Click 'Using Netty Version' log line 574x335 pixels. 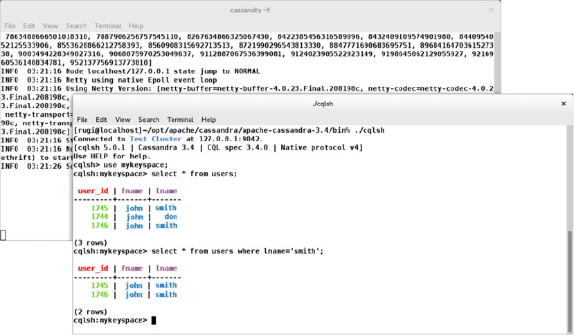(x=247, y=89)
